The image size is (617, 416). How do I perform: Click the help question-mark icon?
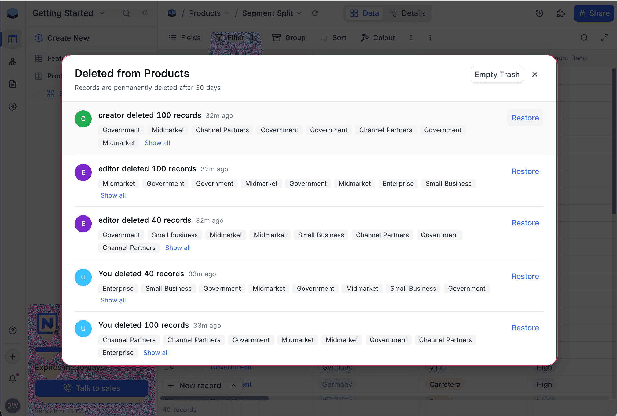pos(12,330)
